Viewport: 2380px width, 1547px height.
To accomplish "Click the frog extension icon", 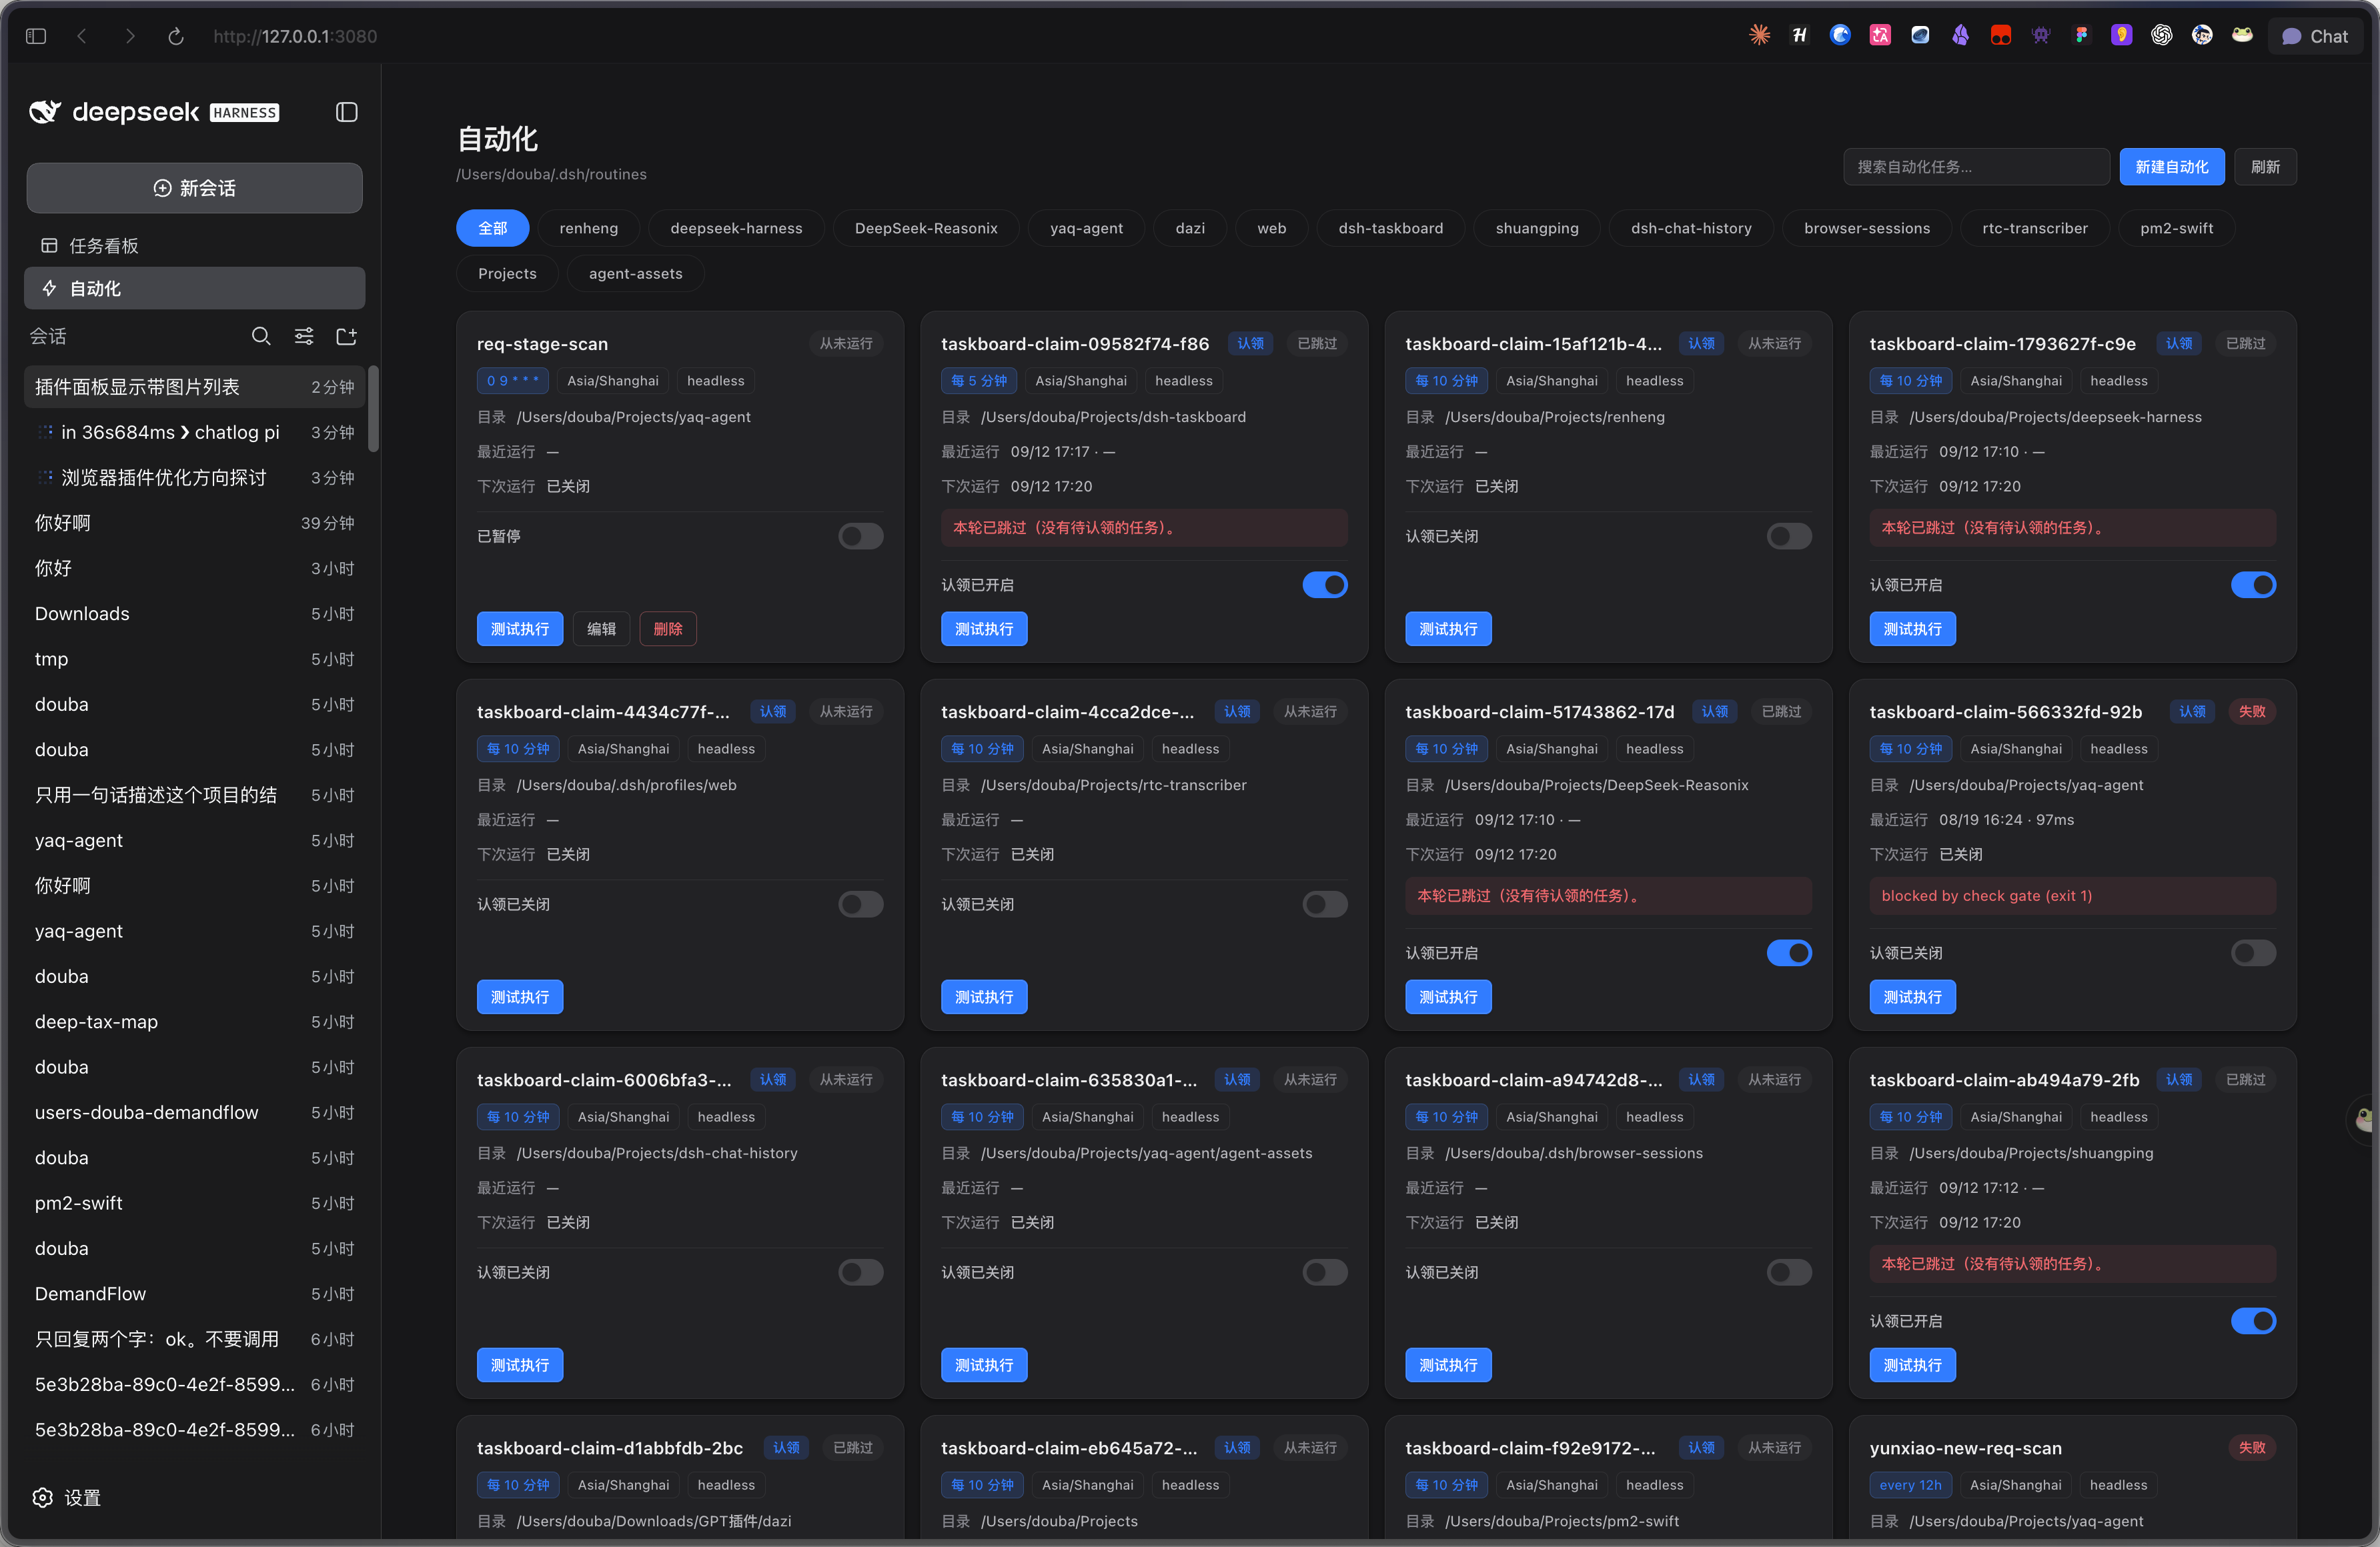I will pos(2242,36).
